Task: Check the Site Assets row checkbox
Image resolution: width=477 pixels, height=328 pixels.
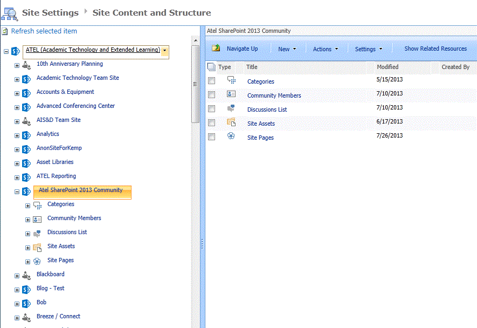Action: tap(212, 123)
